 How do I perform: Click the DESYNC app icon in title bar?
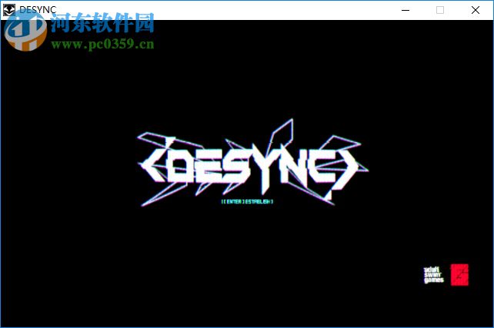pyautogui.click(x=9, y=10)
